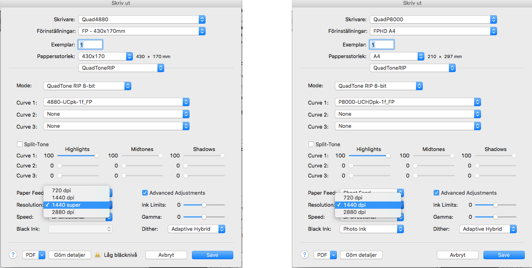Image resolution: width=532 pixels, height=268 pixels.
Task: Click Exemplar field in Quad4880 dialog
Action: click(x=90, y=45)
